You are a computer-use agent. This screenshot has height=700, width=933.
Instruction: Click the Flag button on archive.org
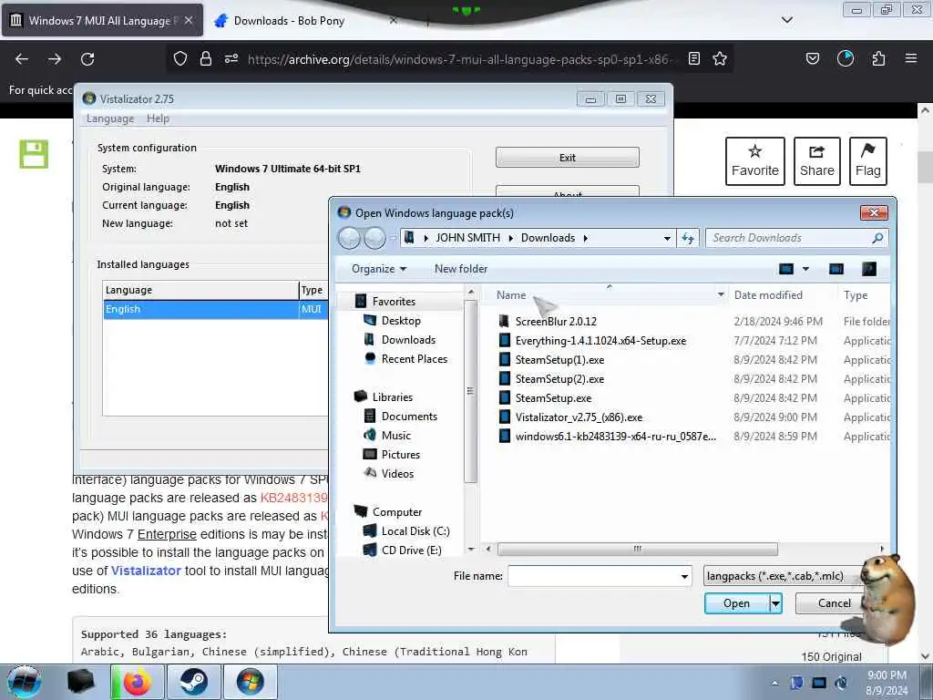pos(868,161)
